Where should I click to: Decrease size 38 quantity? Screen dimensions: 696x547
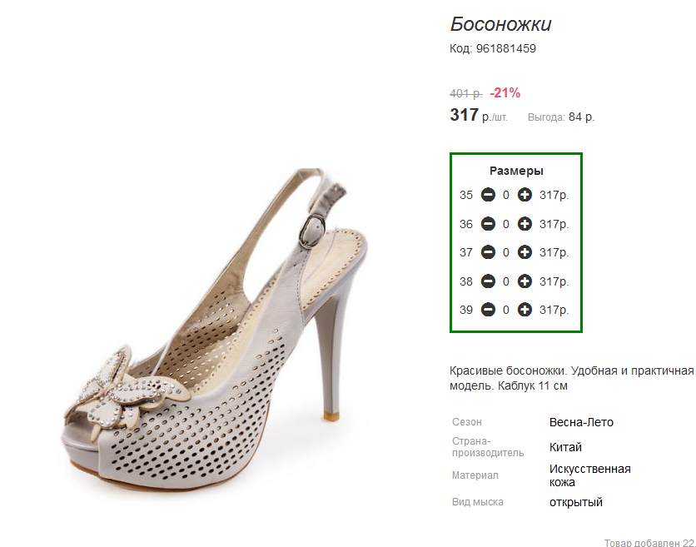click(488, 281)
